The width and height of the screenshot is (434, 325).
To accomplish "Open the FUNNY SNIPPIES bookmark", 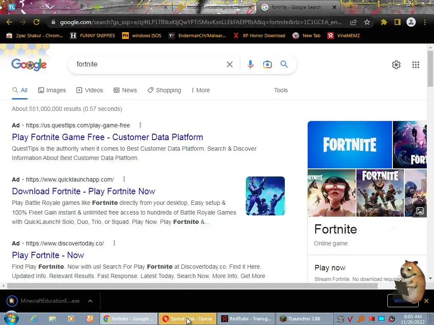I will coord(92,36).
